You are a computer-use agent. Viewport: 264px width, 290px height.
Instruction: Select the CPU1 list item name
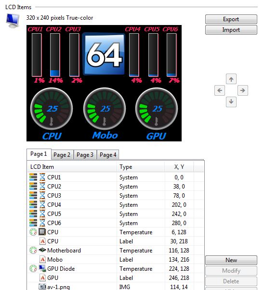pos(54,177)
